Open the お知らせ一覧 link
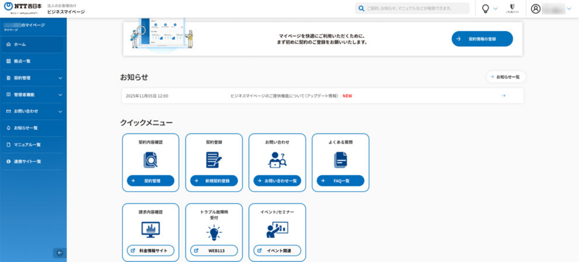The width and height of the screenshot is (579, 262). click(505, 77)
